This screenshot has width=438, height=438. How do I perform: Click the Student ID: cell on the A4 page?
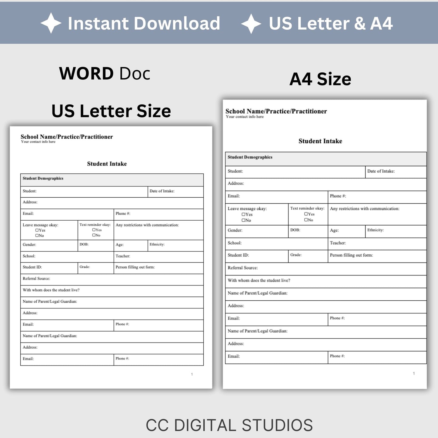257,256
